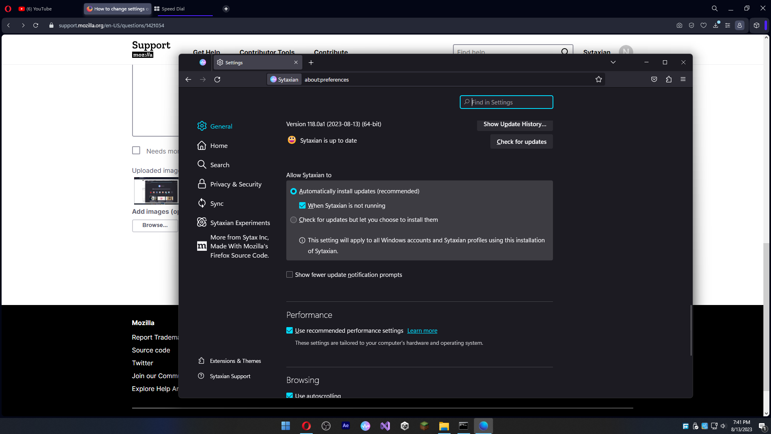Enable Show fewer update notification prompts
Image resolution: width=771 pixels, height=434 pixels.
pyautogui.click(x=290, y=275)
